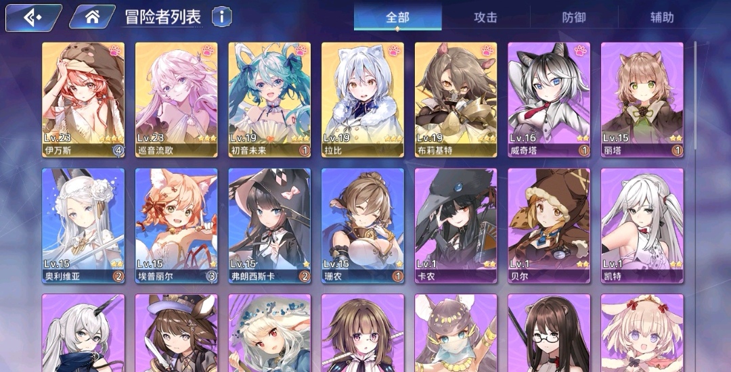The height and width of the screenshot is (372, 731).
Task: Select the 凯特 character card
Action: 642,226
